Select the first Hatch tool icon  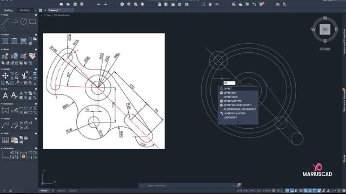[x=5, y=41]
